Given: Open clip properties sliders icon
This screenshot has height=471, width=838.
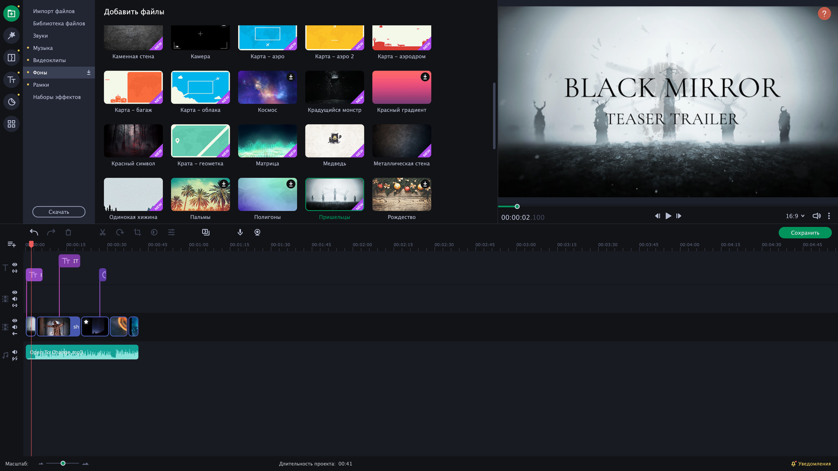Looking at the screenshot, I should 172,232.
